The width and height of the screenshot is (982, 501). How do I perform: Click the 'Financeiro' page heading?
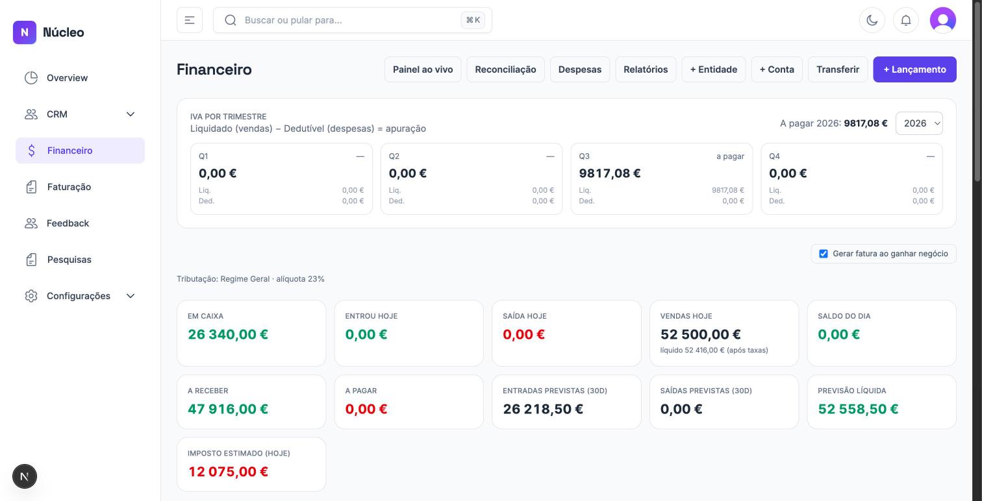[214, 69]
